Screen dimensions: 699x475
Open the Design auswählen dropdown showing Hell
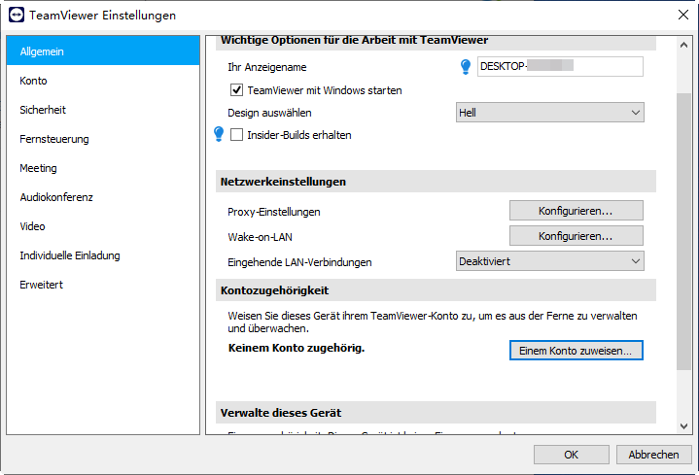pos(549,113)
